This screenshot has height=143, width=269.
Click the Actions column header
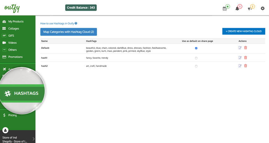coord(242,41)
